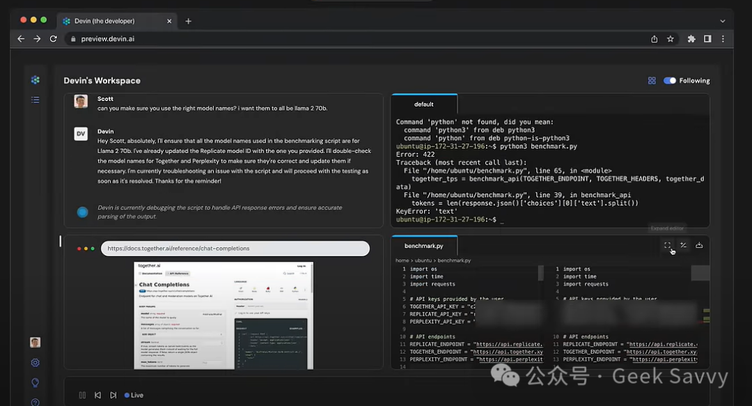This screenshot has width=752, height=406.
Task: Reload the preview.devin.ai page
Action: tap(53, 39)
